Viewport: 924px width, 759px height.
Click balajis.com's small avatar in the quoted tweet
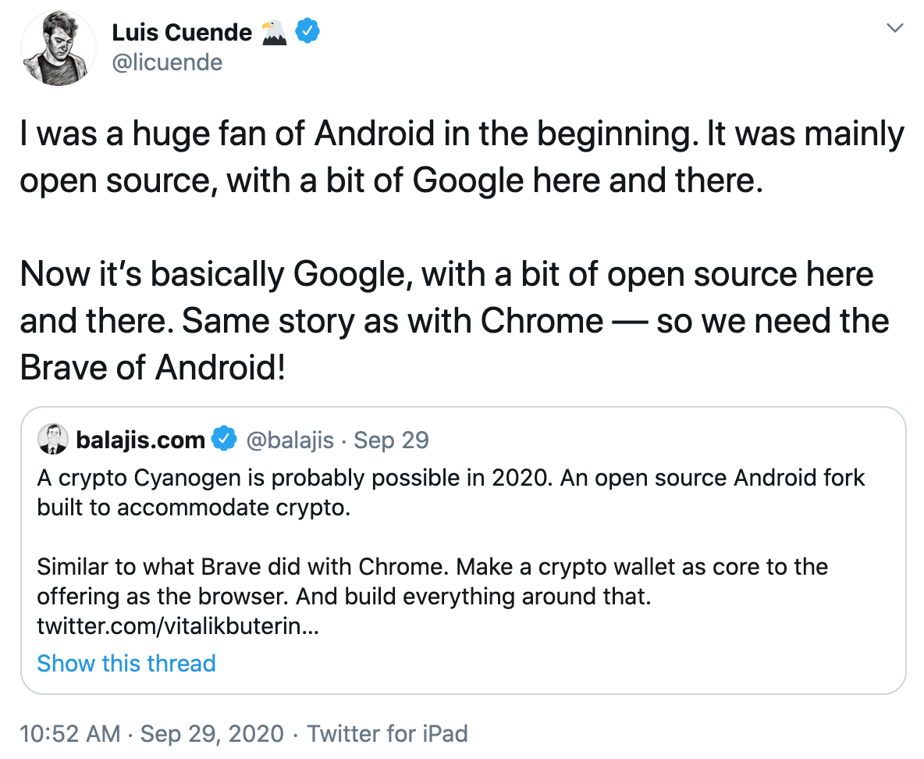[x=52, y=439]
